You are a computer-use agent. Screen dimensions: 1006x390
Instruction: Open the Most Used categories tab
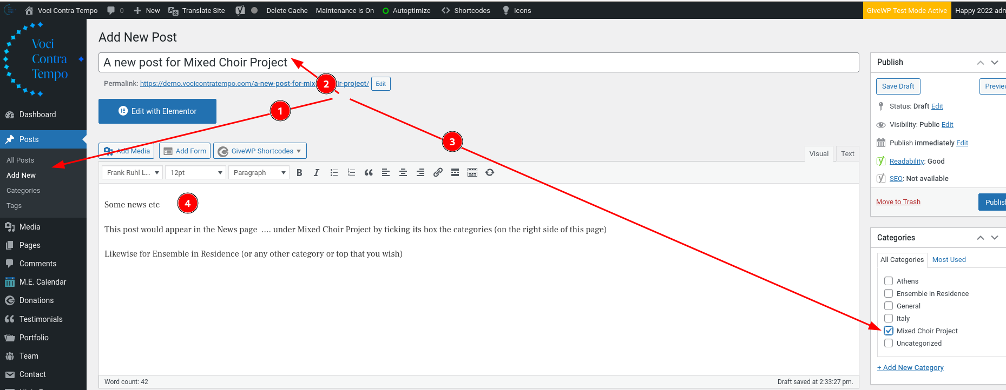949,260
